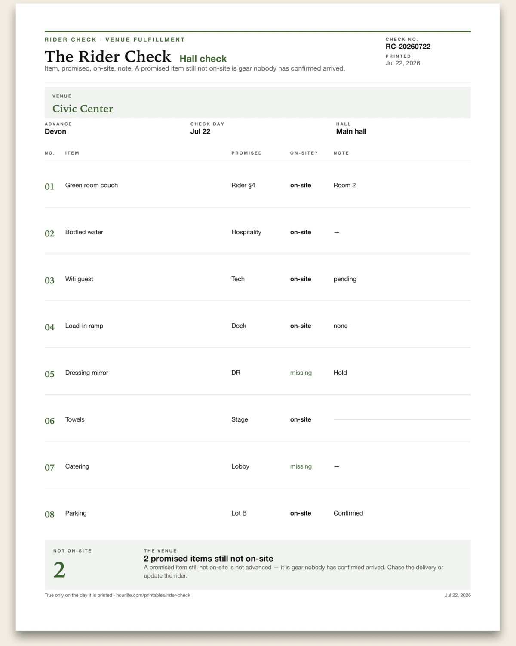Click the printed date 'Jul 22, 2026' in header
Image resolution: width=516 pixels, height=646 pixels.
click(402, 63)
